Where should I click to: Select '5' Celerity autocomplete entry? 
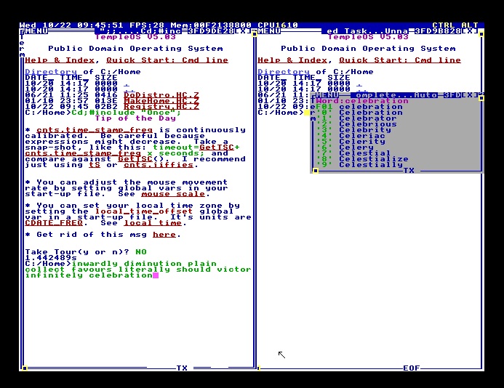click(x=351, y=142)
